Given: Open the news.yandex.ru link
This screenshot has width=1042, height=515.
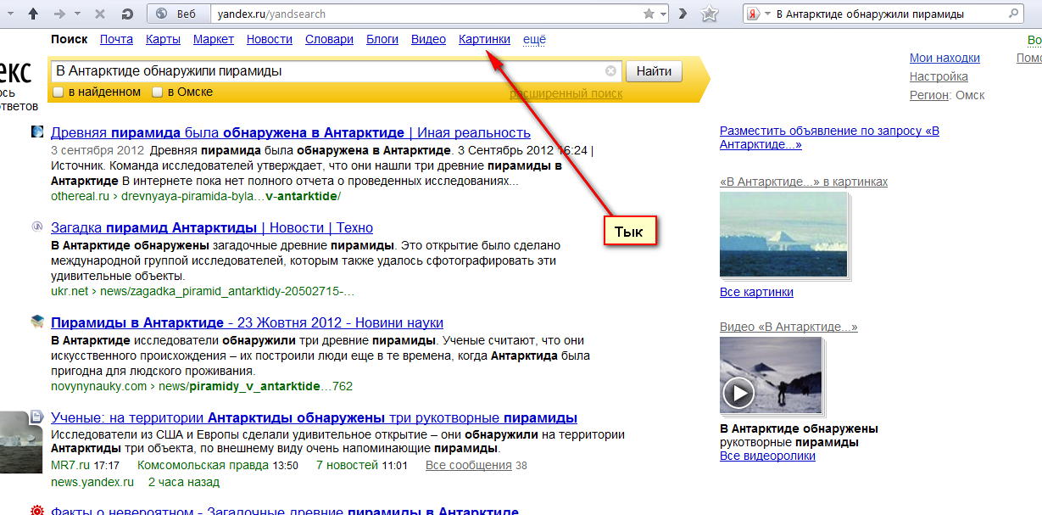Looking at the screenshot, I should 92,482.
